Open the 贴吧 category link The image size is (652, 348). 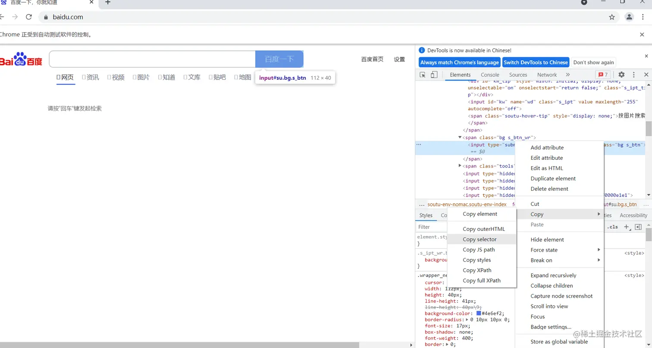point(217,78)
